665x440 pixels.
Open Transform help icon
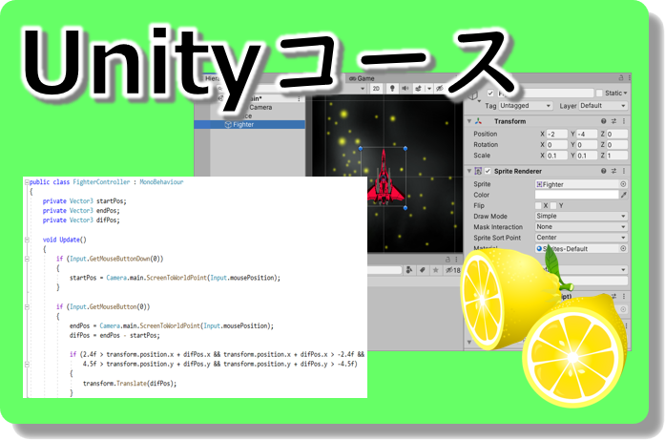[603, 121]
